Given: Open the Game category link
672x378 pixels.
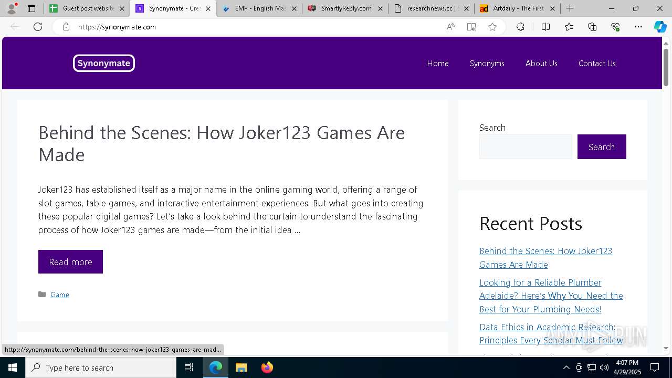Looking at the screenshot, I should point(60,295).
